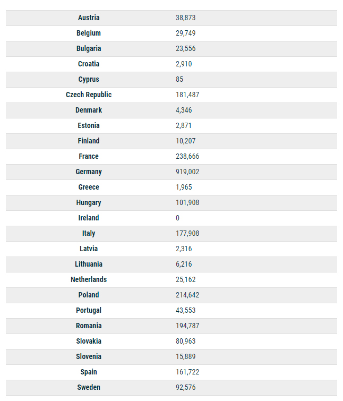Click the Bulgaria value 23,556
The image size is (343, 401).
(186, 48)
